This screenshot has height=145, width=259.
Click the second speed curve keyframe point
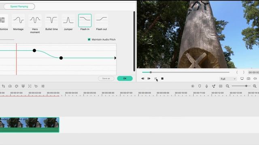[61, 58]
